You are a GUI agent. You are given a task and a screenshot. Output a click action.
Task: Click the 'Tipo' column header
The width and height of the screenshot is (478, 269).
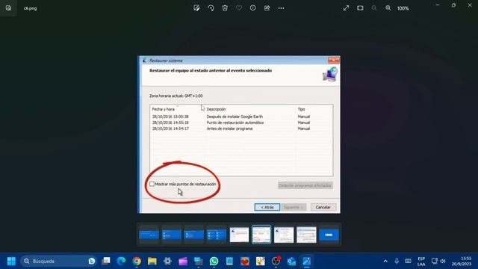point(301,109)
